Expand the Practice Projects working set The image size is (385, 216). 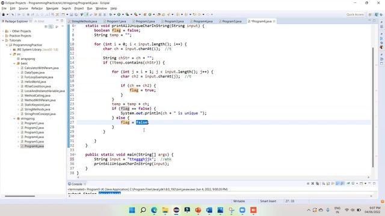3,36
